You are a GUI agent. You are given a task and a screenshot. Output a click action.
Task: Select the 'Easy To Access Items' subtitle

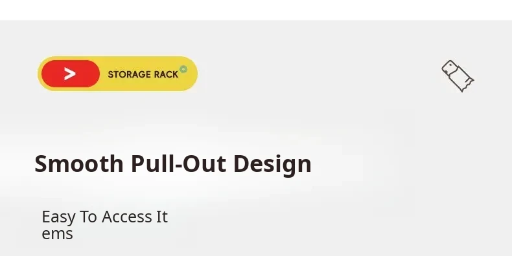[105, 225]
